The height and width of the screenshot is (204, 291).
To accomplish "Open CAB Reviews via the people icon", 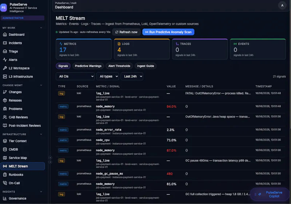I will (5, 117).
